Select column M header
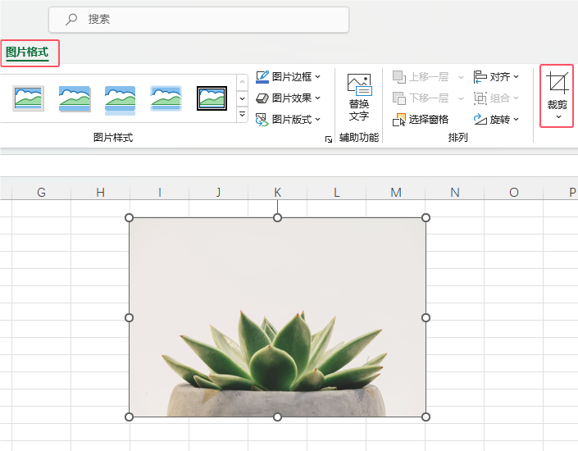 coord(395,192)
